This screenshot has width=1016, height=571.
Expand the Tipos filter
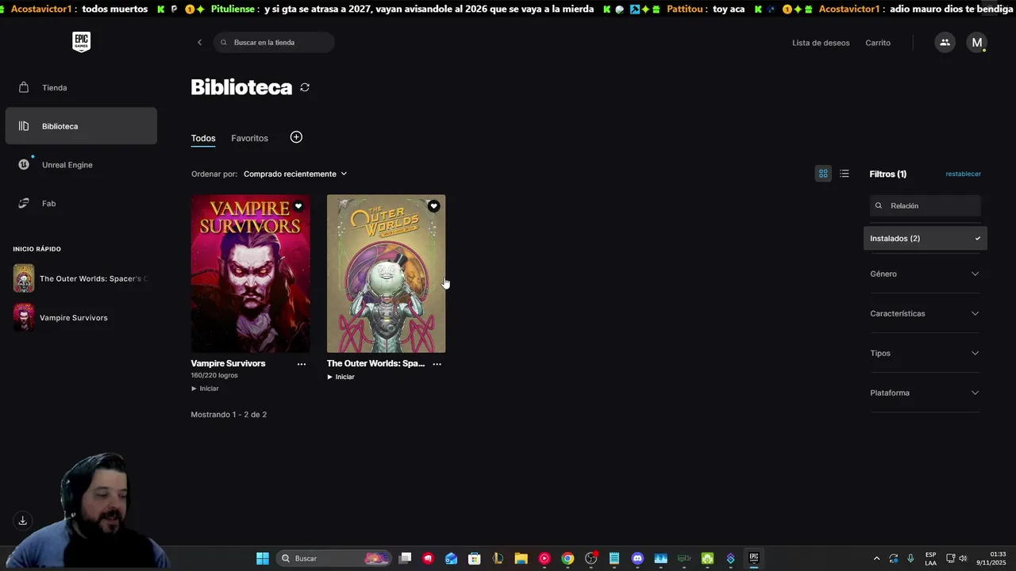926,353
